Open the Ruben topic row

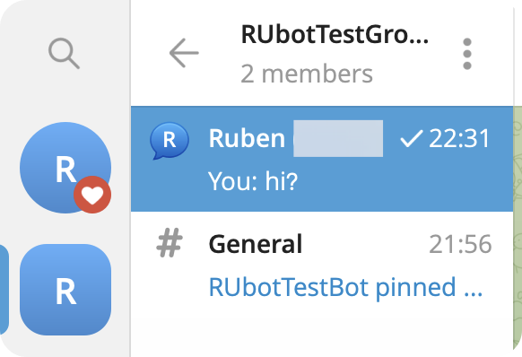tap(322, 159)
